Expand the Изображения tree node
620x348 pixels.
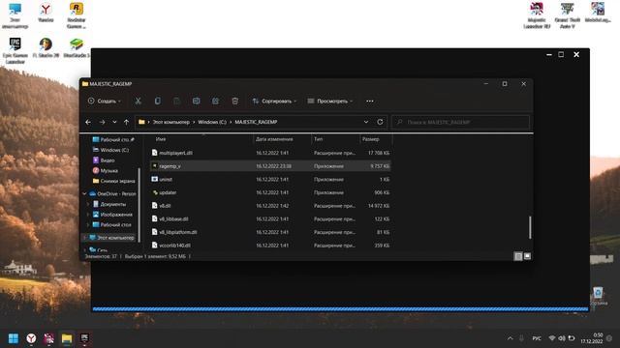[x=88, y=215]
